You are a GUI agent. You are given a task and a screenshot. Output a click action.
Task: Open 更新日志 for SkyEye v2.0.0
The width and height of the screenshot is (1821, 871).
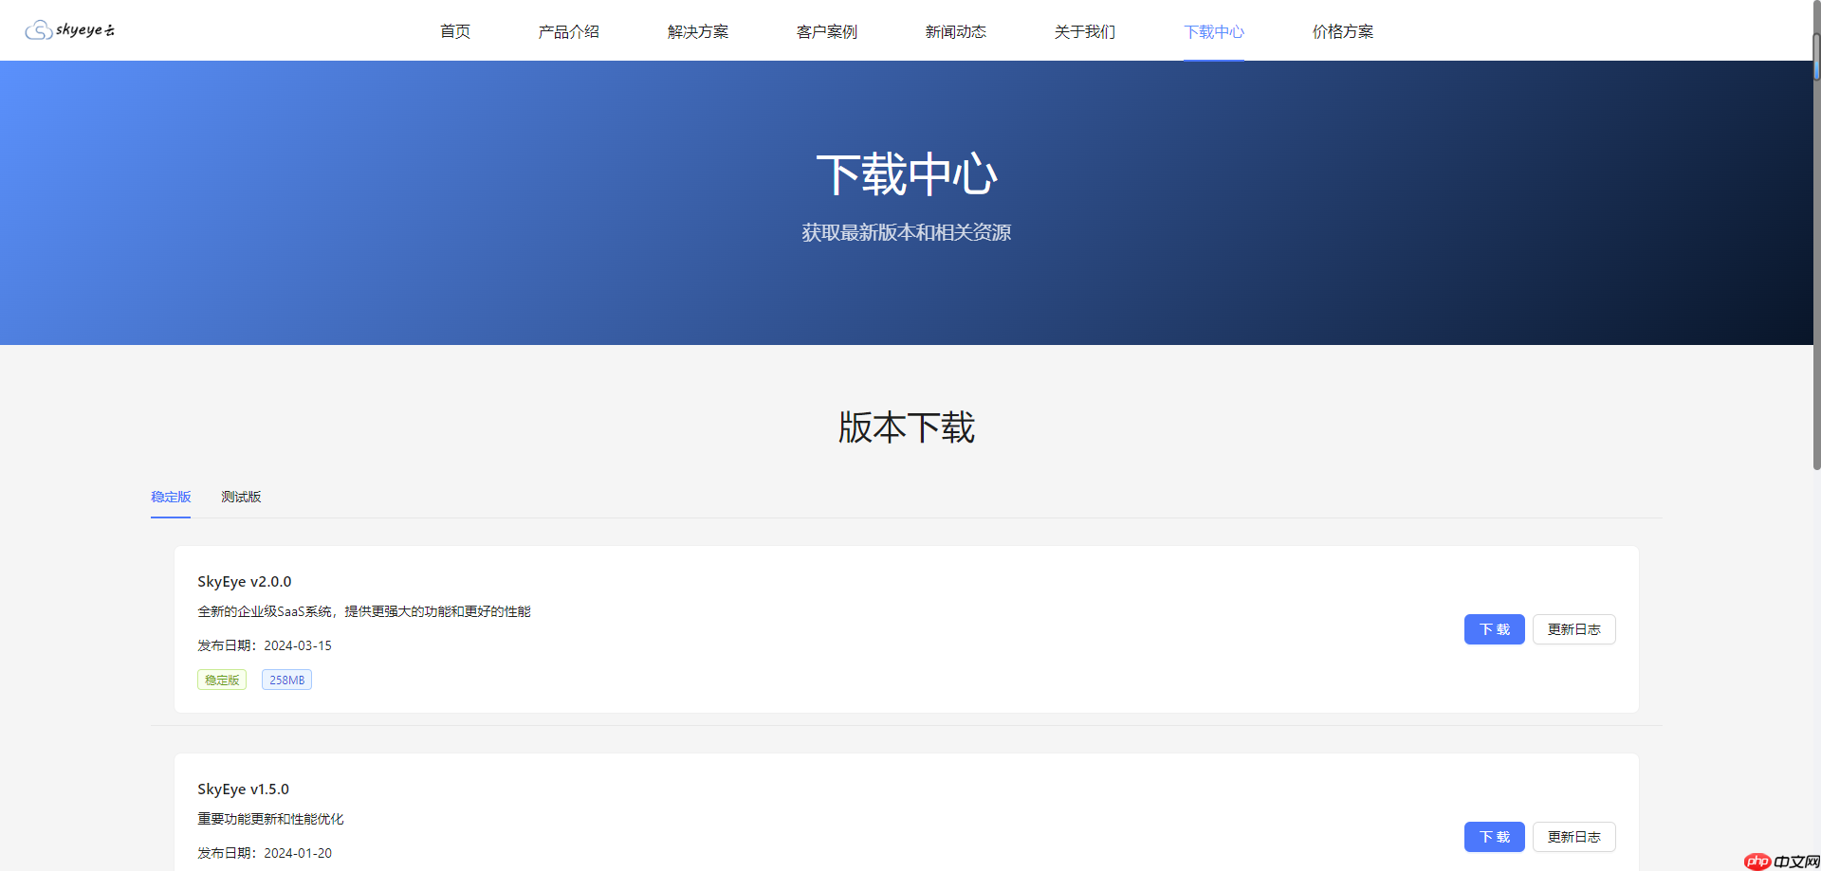pos(1573,628)
